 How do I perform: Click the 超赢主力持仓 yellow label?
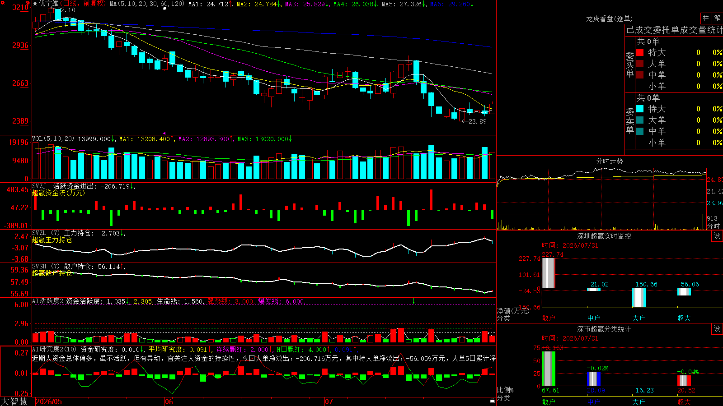[52, 240]
